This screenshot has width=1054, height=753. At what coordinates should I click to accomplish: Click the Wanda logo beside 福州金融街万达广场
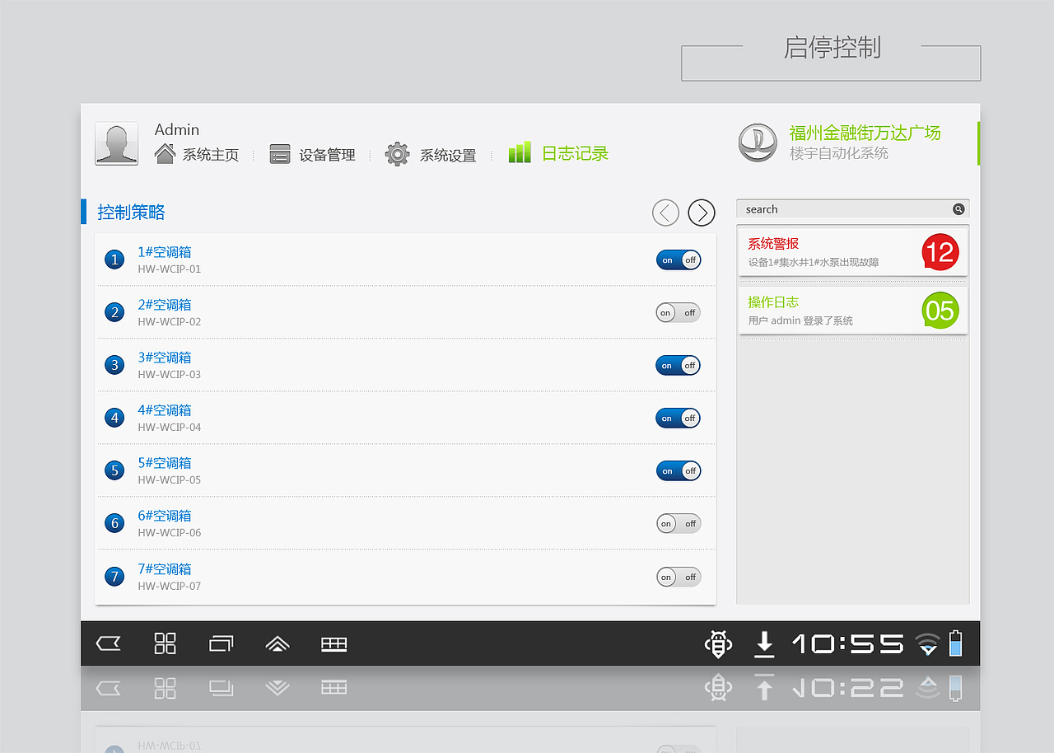[758, 143]
